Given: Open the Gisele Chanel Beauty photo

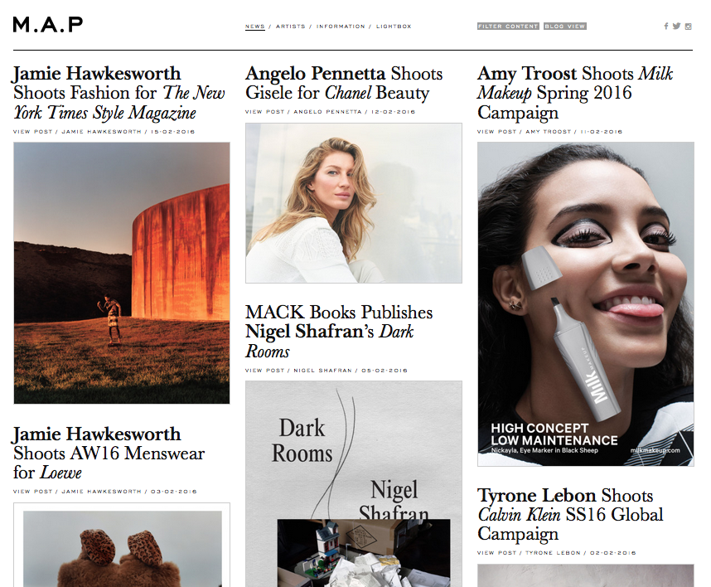Looking at the screenshot, I should click(354, 203).
